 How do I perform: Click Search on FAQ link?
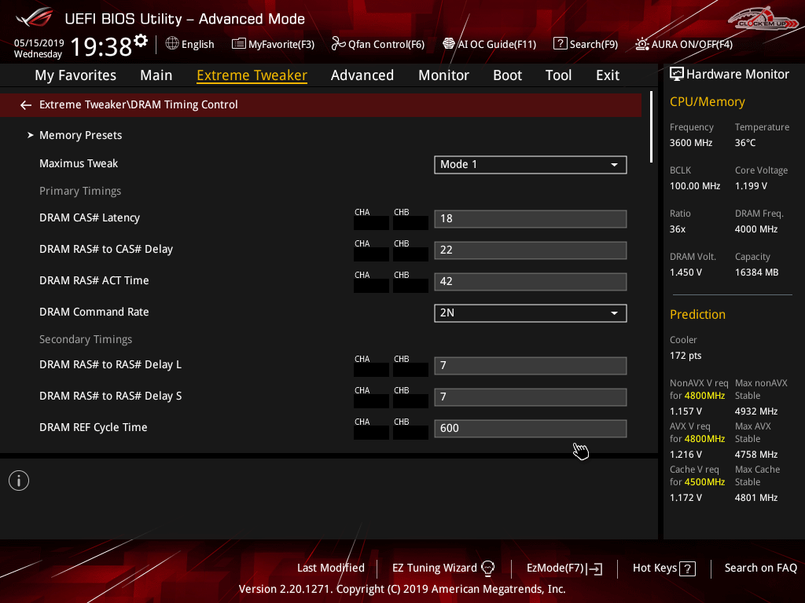pyautogui.click(x=760, y=568)
